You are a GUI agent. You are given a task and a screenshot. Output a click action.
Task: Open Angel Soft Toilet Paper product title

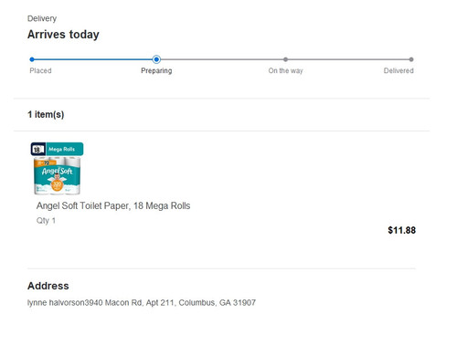click(x=113, y=205)
